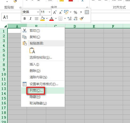Image resolution: width=130 pixels, height=123 pixels.
Task: Open 选择性粘贴(S)... dialog
Action: [x=43, y=58]
